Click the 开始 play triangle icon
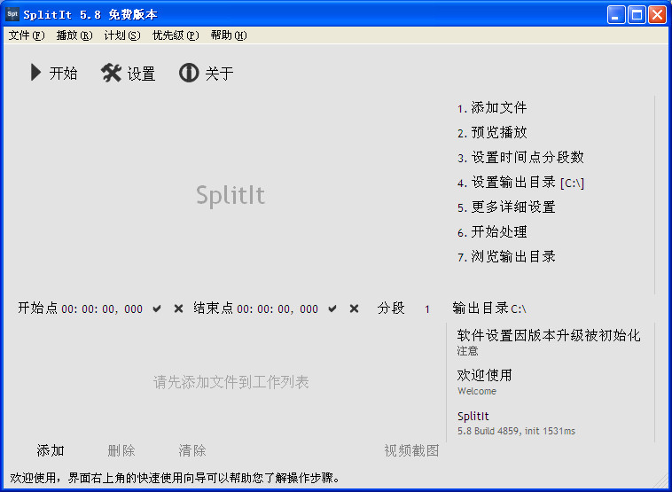This screenshot has width=672, height=492. 36,73
